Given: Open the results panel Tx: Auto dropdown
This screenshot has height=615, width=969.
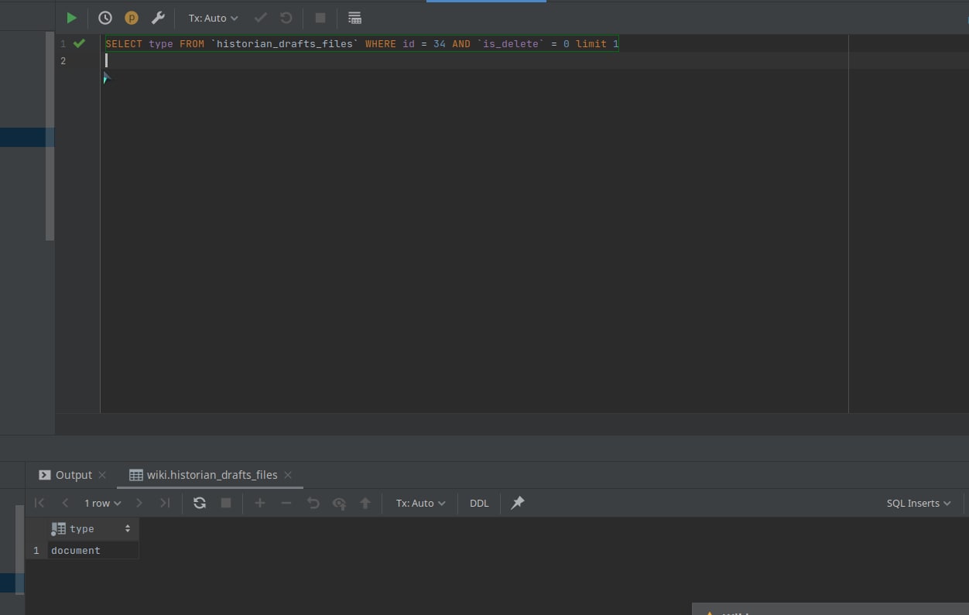Looking at the screenshot, I should point(420,503).
